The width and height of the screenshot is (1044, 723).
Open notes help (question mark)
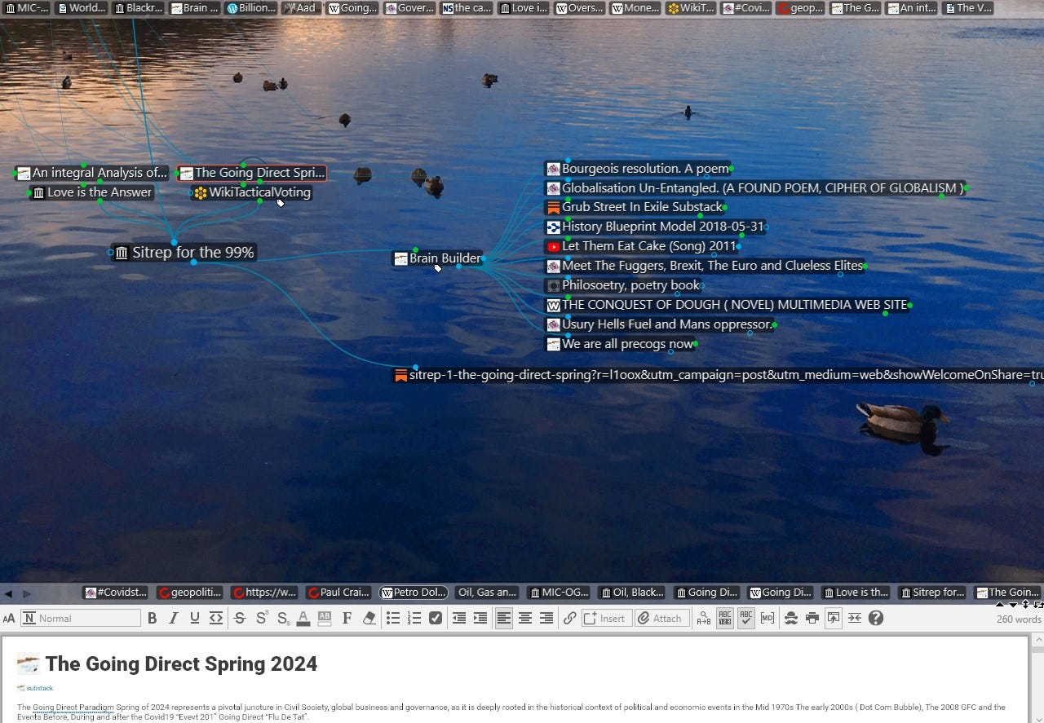coord(876,618)
